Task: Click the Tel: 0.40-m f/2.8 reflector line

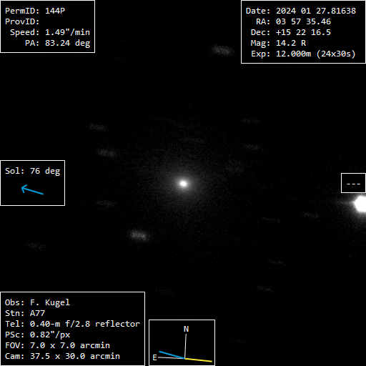Action: pos(72,324)
